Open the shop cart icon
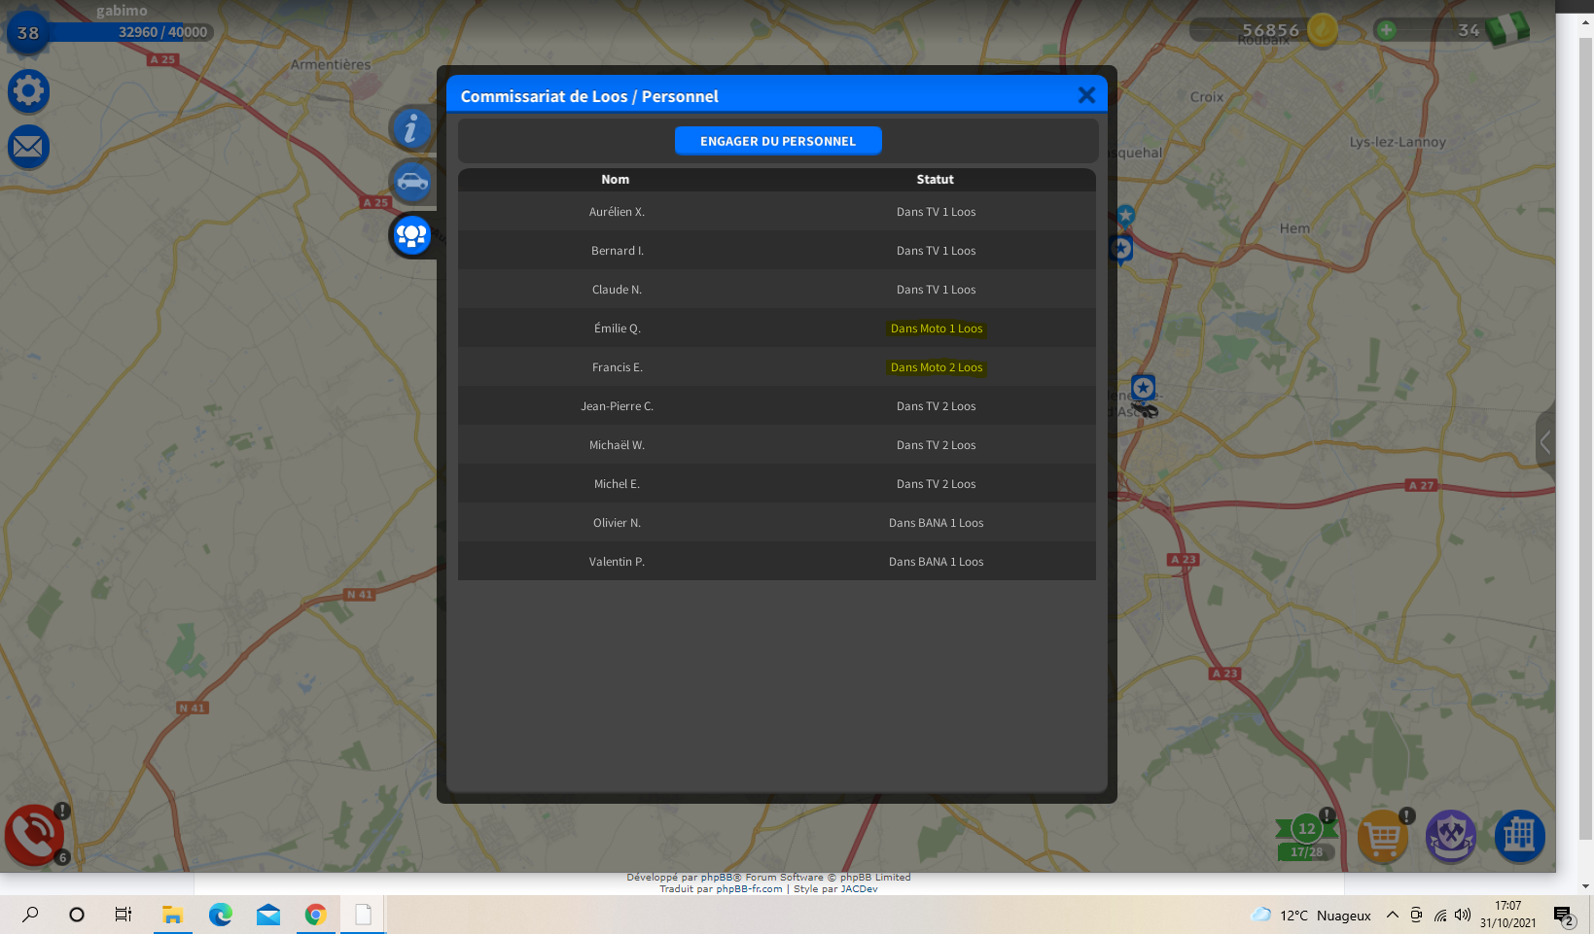Screen dimensions: 1594x934 [1382, 836]
